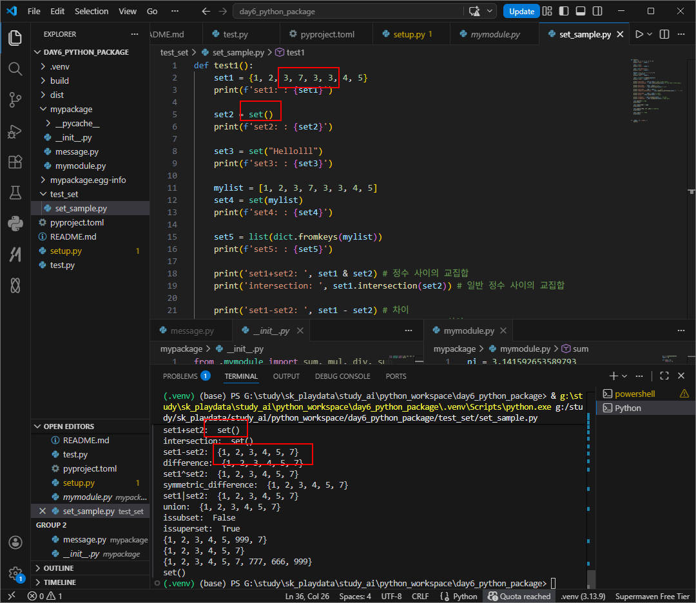Open the Selection menu

click(x=92, y=11)
